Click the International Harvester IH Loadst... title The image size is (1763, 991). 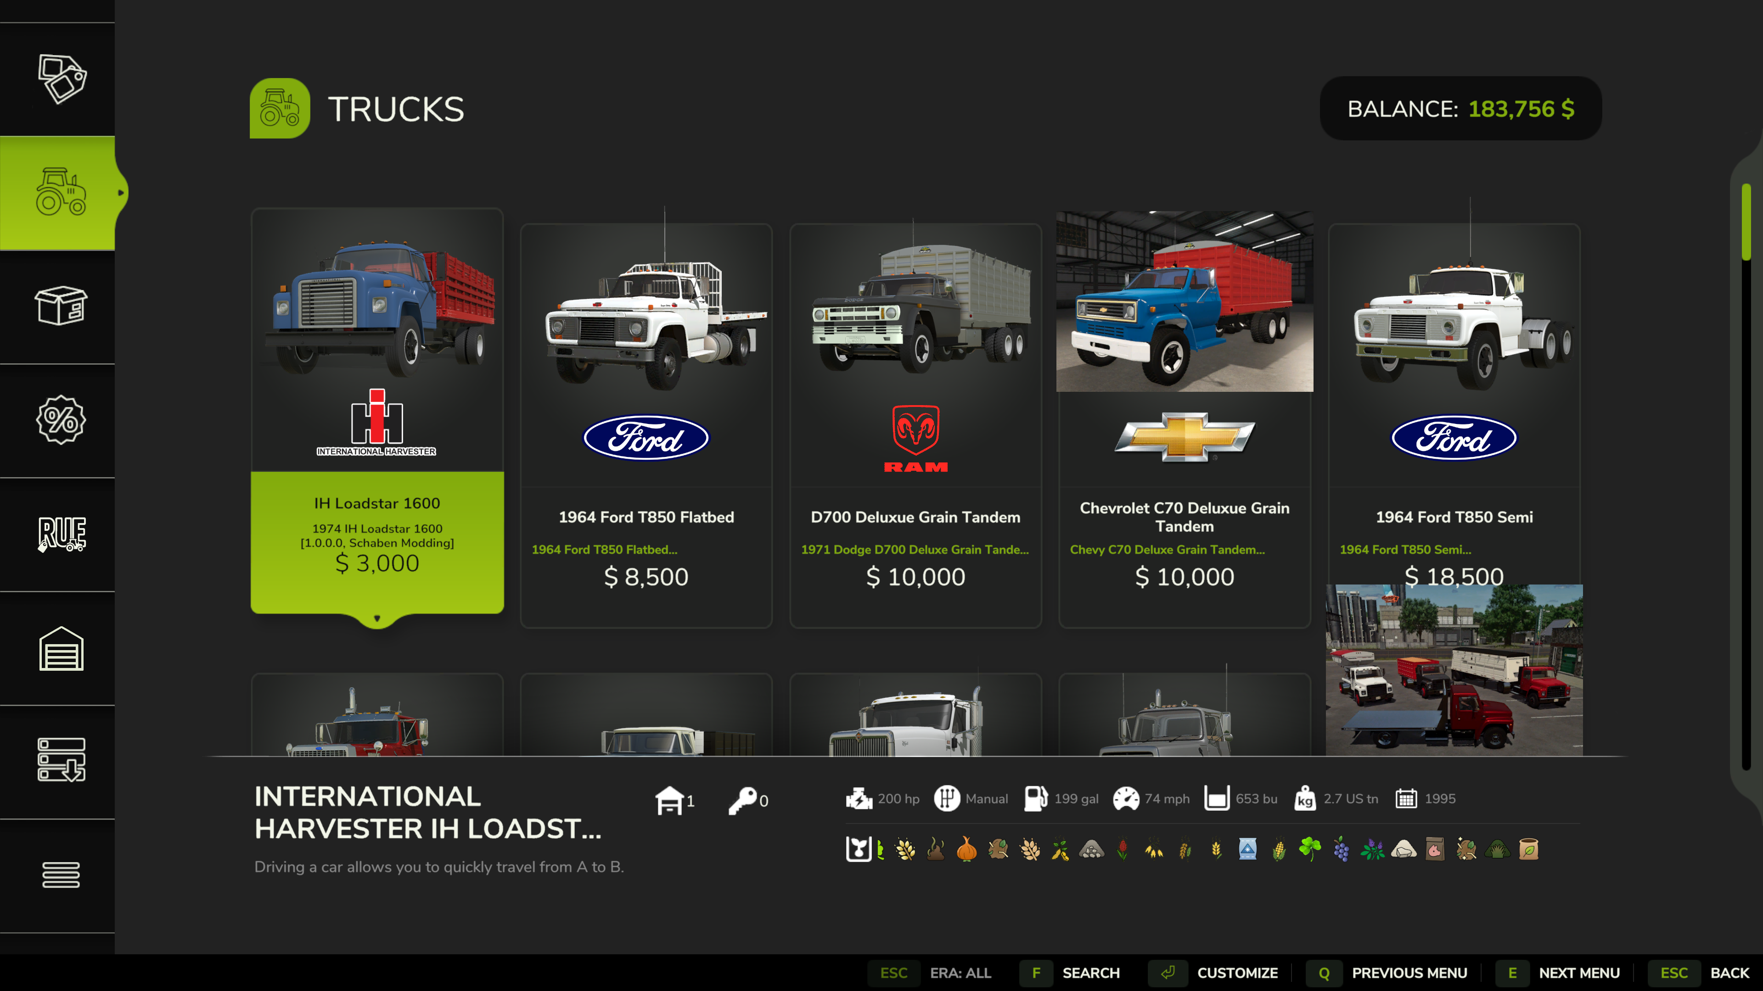click(x=428, y=813)
